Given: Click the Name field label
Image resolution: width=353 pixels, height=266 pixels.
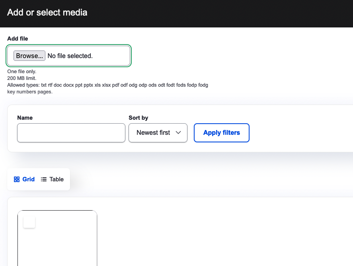Looking at the screenshot, I should (25, 118).
